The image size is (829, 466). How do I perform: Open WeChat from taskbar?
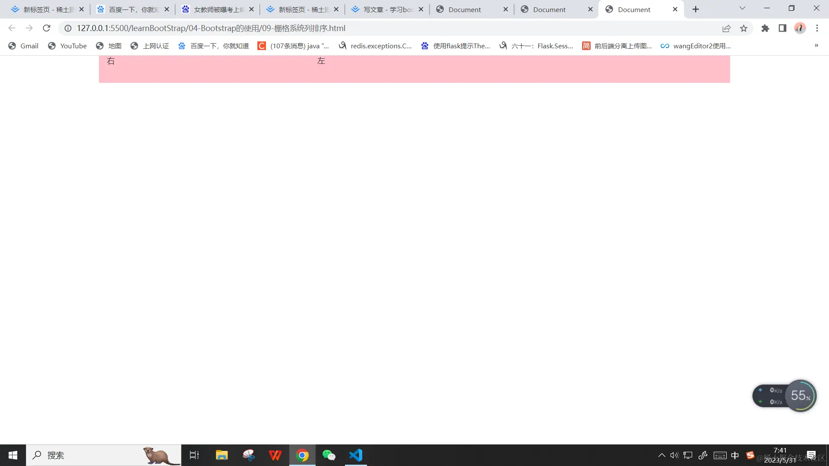click(x=329, y=455)
